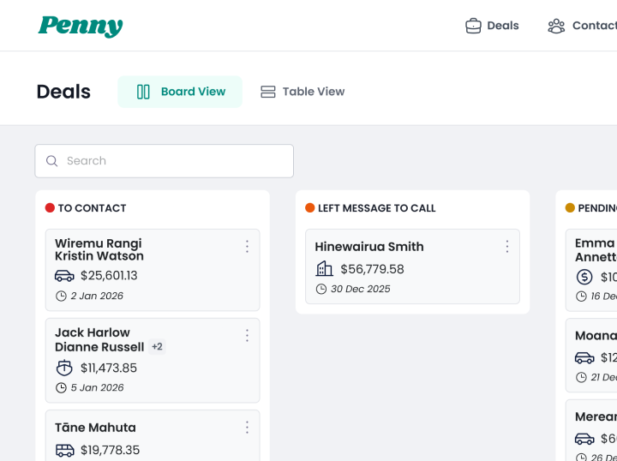617x461 pixels.
Task: Click the clock icon on Emma card
Action: click(x=581, y=296)
